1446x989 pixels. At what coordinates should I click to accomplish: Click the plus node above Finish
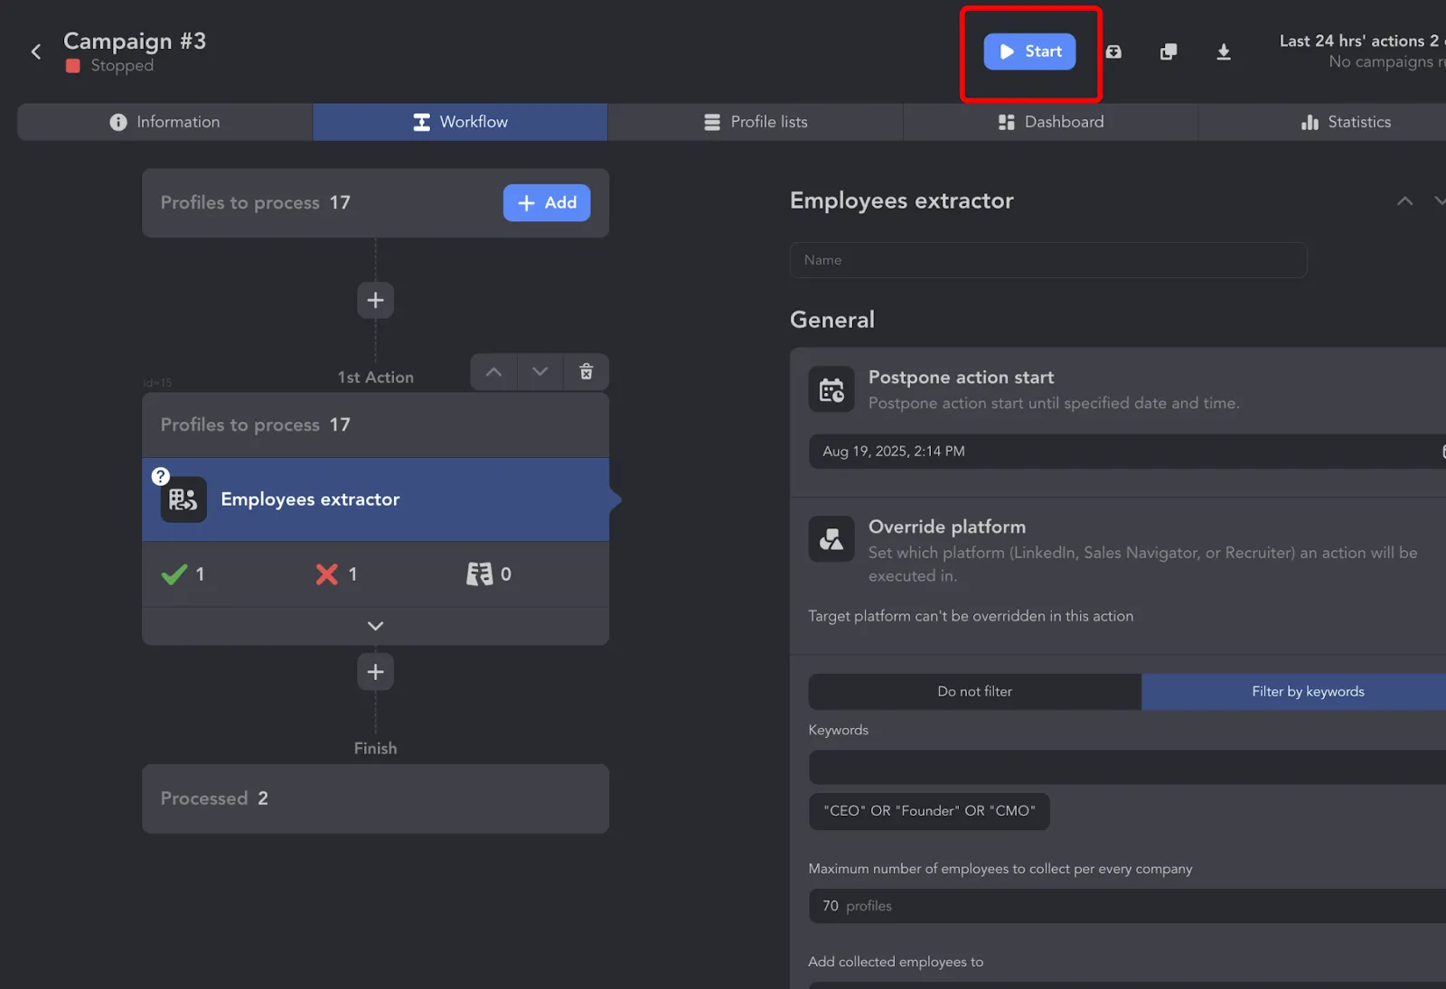pos(375,672)
